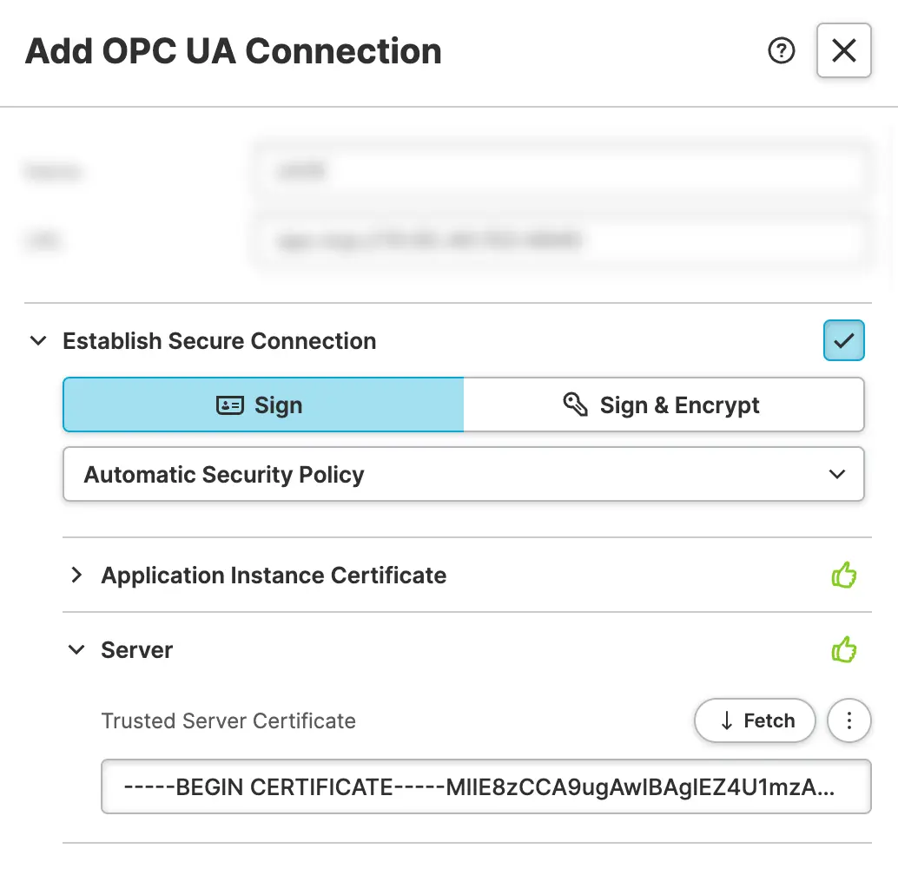Click the Application Instance Certificate thumbs-up icon

[843, 576]
